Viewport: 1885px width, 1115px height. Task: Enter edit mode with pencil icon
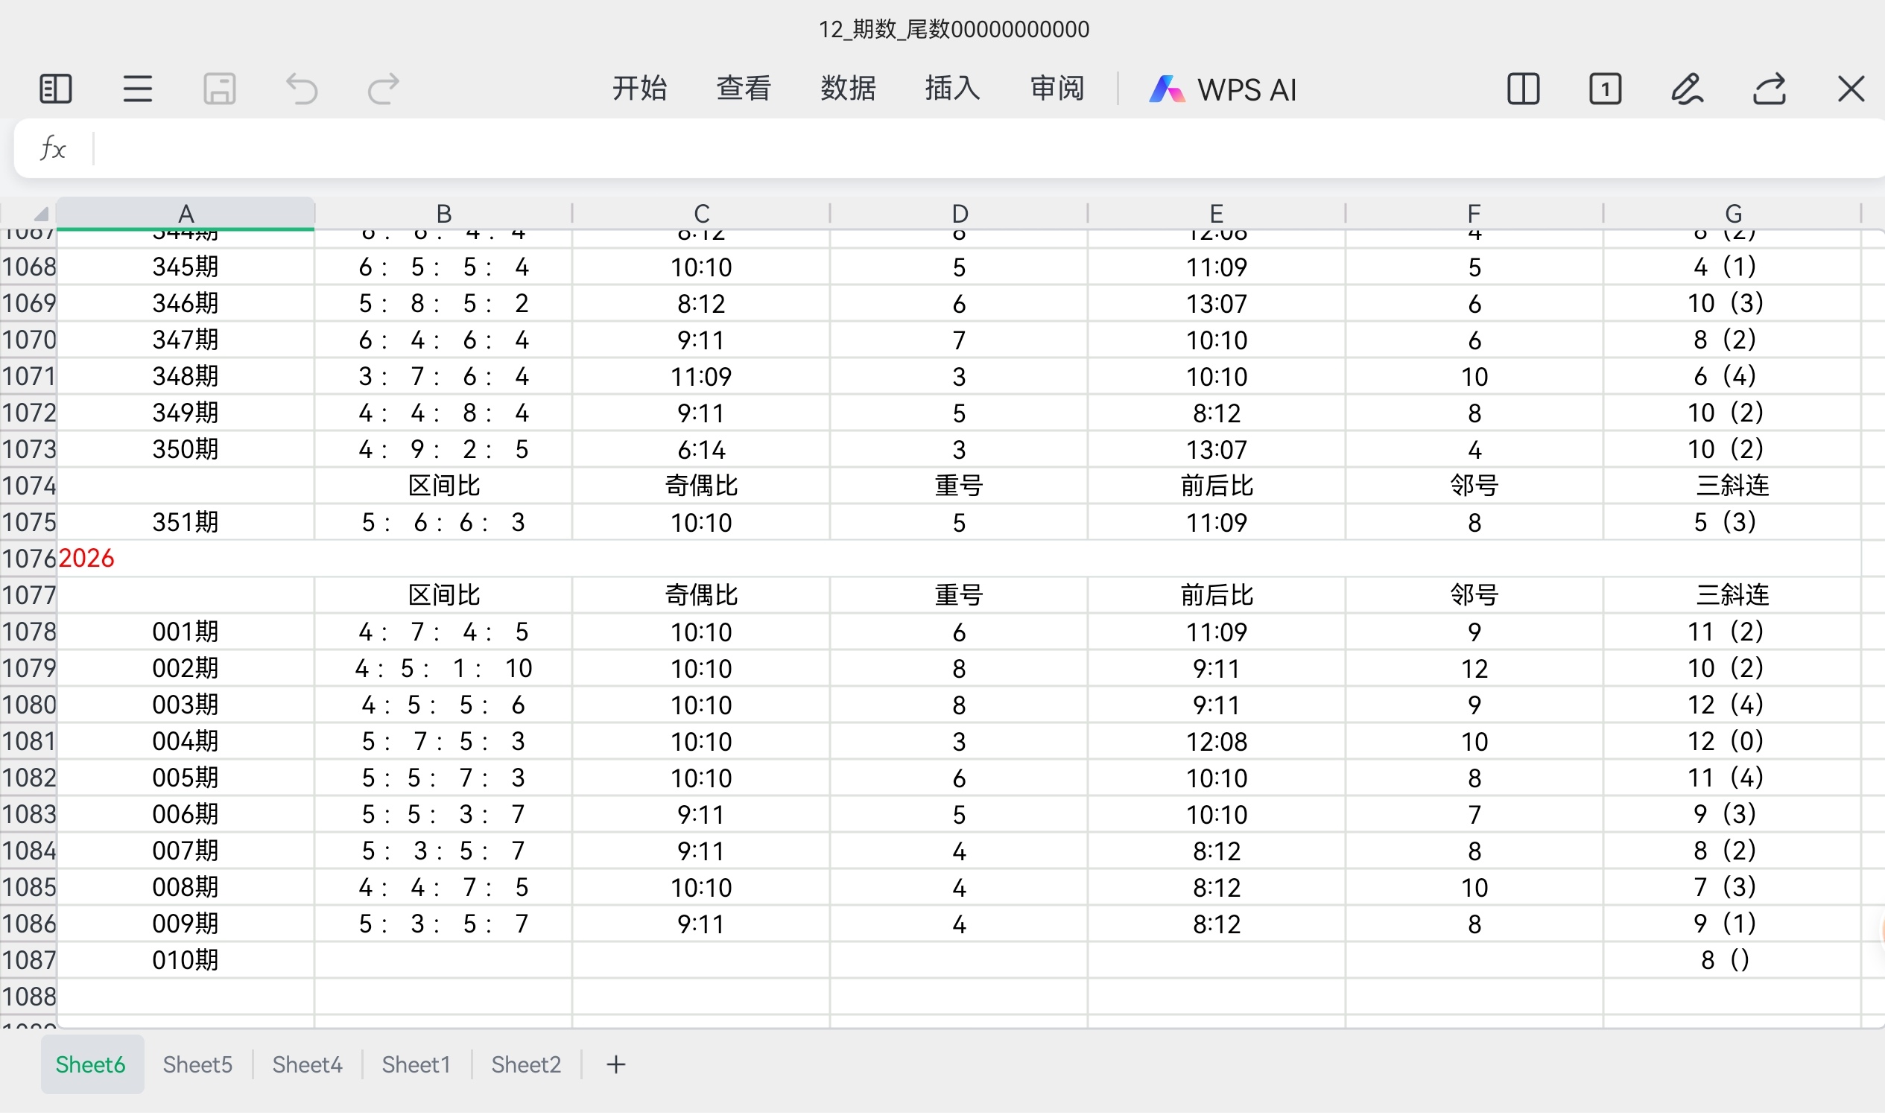(1688, 89)
